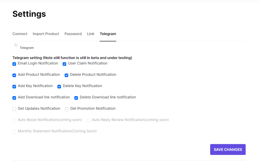Click the broken Telegram image icon
Image resolution: width=259 pixels, height=166 pixels.
(x=16, y=45)
